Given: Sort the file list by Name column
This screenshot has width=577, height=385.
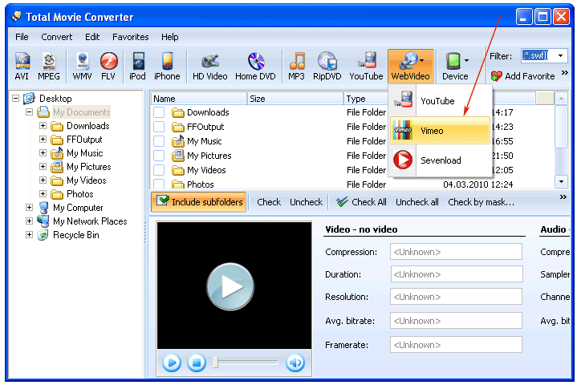Looking at the screenshot, I should click(199, 99).
